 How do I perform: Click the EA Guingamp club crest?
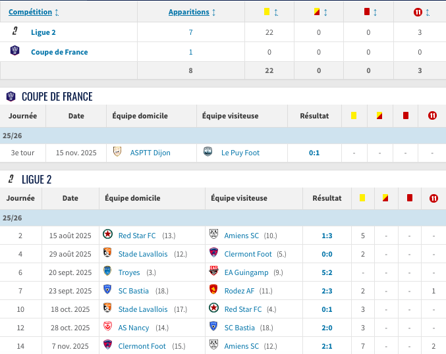(213, 272)
